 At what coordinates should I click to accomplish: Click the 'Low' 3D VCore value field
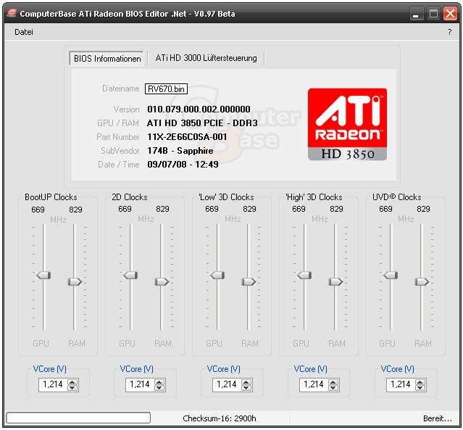pyautogui.click(x=227, y=385)
